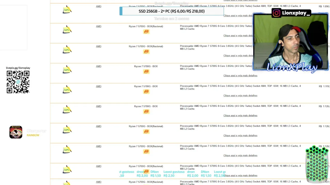Click the R$ 1.119 price

coord(324,86)
